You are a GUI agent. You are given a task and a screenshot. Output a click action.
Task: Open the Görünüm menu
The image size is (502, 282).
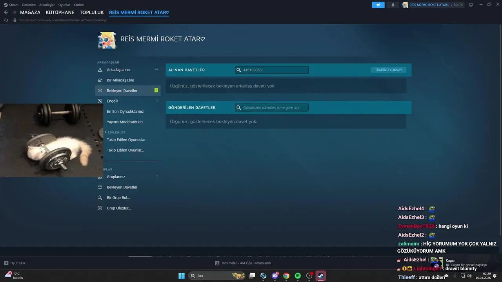coord(29,5)
